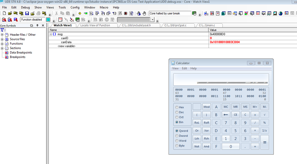This screenshot has width=297, height=164.
Task: Click the green memory board icon
Action: [x=77, y=20]
